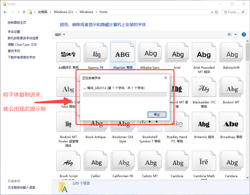
Task: Close the 正在安装字体 dialog
Action: click(x=166, y=78)
